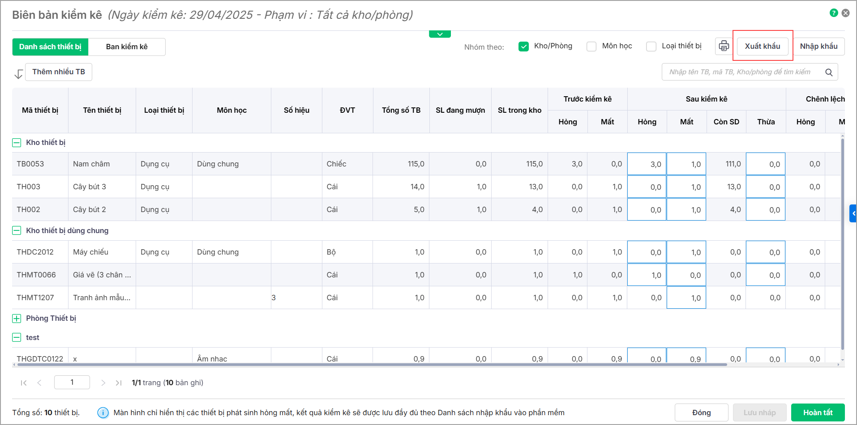857x425 pixels.
Task: Select the Danh sách thiết bị tab
Action: 50,47
